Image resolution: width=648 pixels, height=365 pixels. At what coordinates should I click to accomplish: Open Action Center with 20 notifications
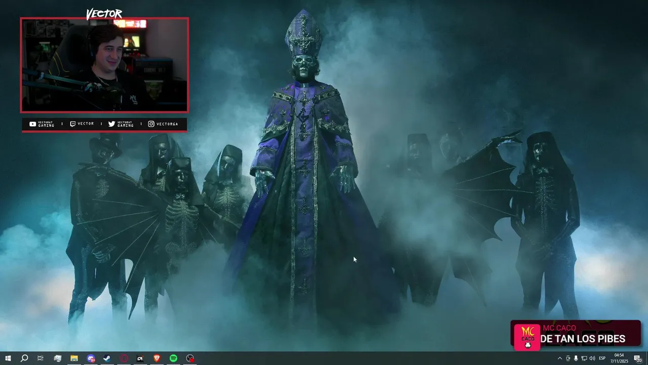pos(638,358)
